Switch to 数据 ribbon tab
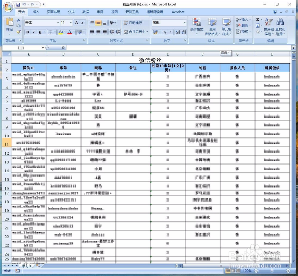The height and width of the screenshot is (276, 298). 86,12
